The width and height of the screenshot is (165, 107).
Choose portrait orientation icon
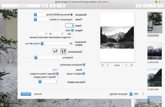tap(63, 51)
